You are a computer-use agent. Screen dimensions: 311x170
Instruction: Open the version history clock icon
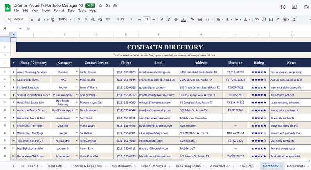pyautogui.click(x=283, y=7)
